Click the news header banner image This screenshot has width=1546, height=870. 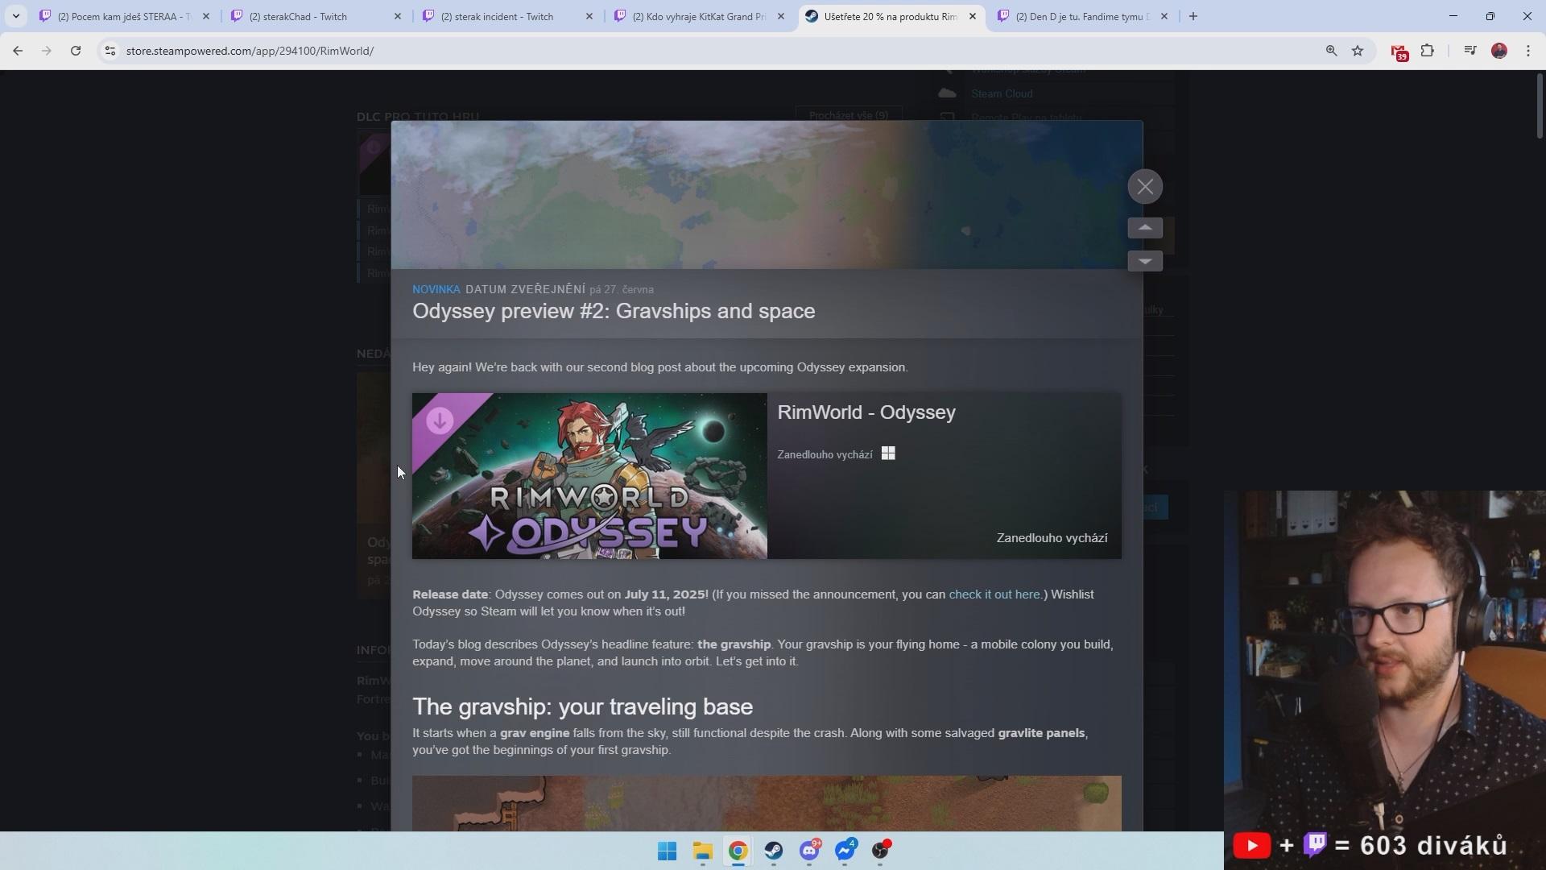(767, 195)
